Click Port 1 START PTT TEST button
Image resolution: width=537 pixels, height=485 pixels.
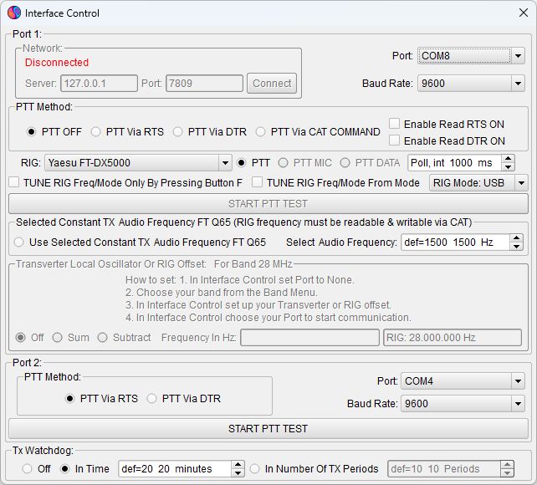point(268,203)
